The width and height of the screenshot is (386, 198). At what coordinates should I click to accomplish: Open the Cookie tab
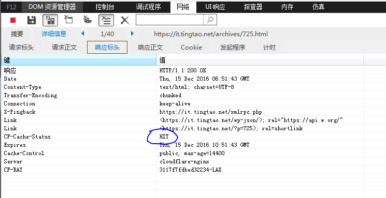[191, 48]
